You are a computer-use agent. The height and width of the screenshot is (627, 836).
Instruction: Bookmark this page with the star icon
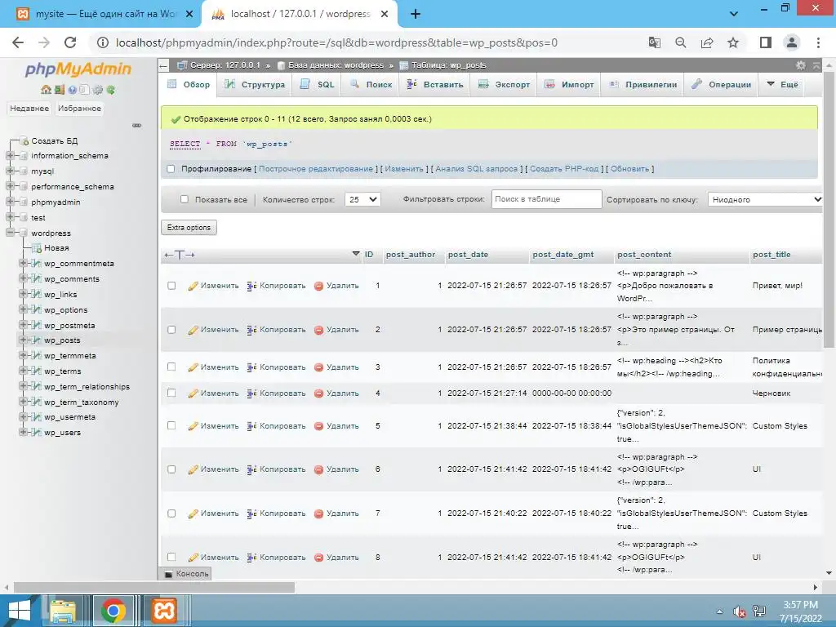coord(733,42)
